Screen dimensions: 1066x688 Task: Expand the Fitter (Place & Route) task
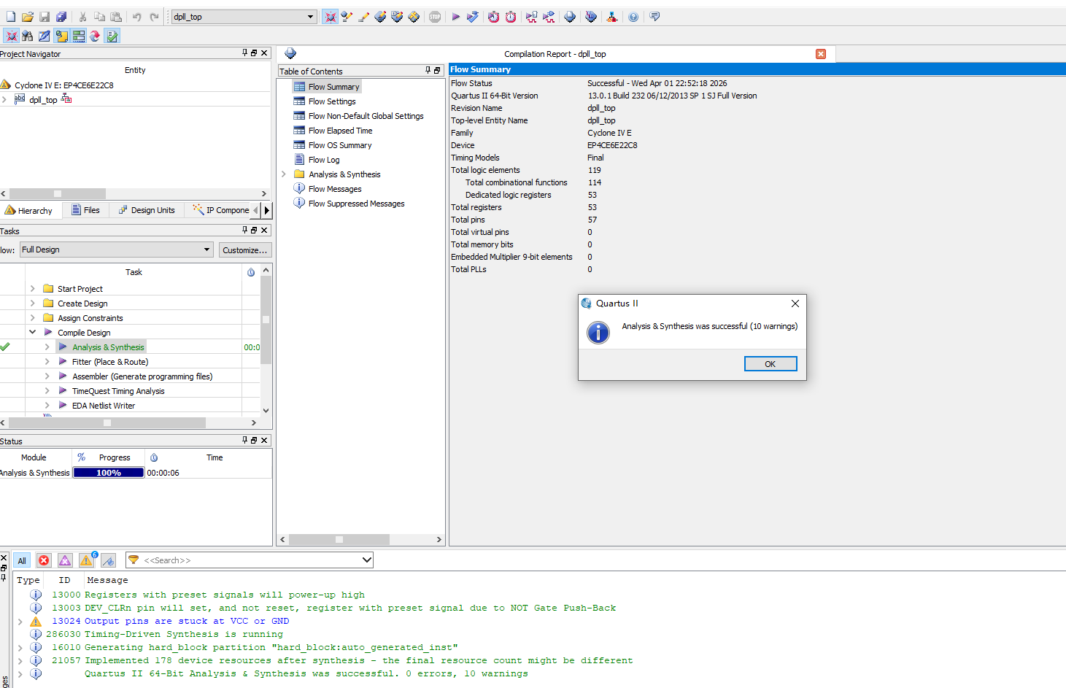[47, 361]
